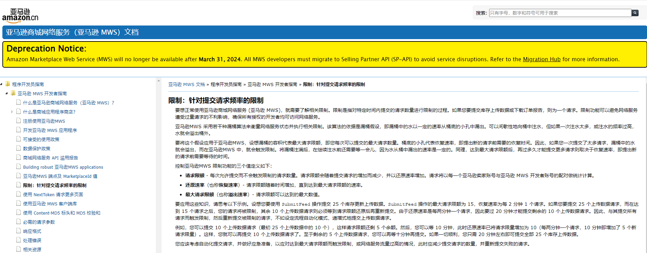The width and height of the screenshot is (647, 253).
Task: Open 商城网络服务 API 滥用报告 page
Action: point(50,158)
